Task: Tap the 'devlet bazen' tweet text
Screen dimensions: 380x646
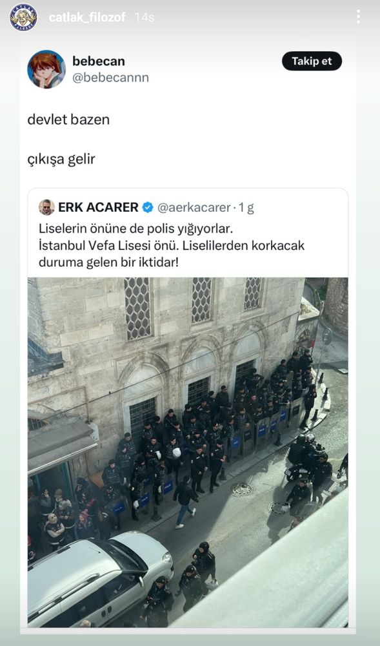Action: tap(68, 120)
